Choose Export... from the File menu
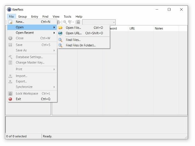195x146 pixels. pyautogui.click(x=32, y=81)
